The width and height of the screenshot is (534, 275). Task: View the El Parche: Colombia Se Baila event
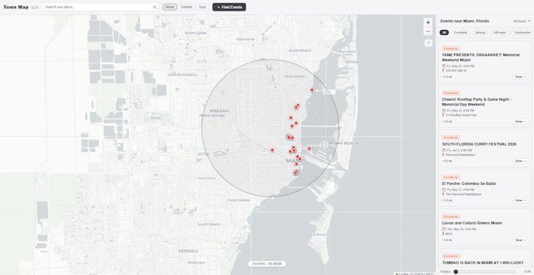coord(521,200)
